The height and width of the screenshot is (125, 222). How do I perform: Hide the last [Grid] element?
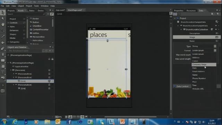49,89
